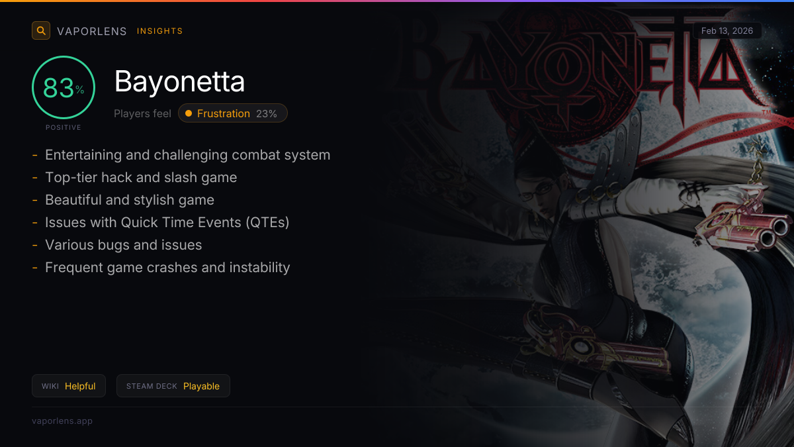Click the POSITIVE label under score

[x=64, y=127]
